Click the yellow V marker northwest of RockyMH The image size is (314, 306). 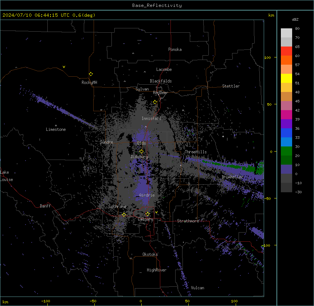point(64,67)
